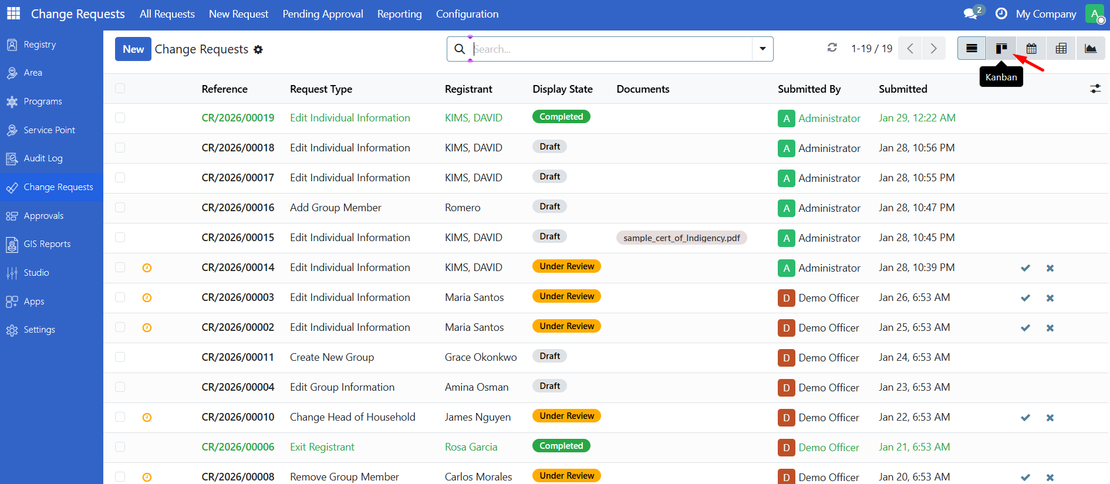1110x484 pixels.
Task: Click the search magnifier icon
Action: (x=460, y=49)
